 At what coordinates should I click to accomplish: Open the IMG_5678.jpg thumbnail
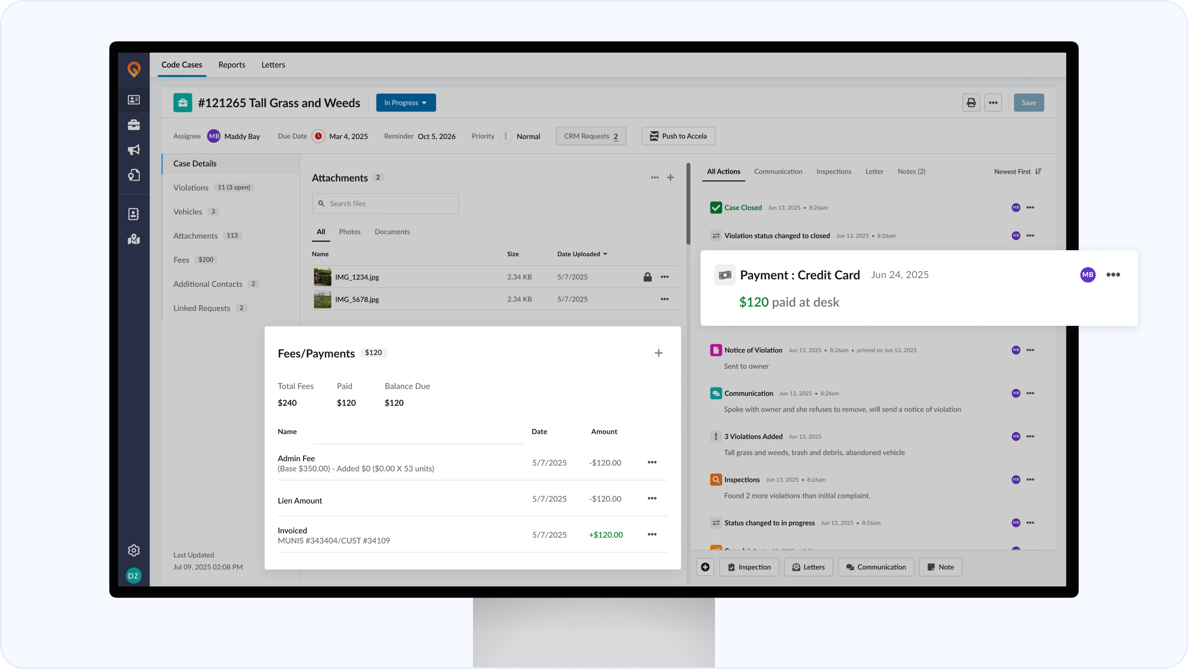322,299
